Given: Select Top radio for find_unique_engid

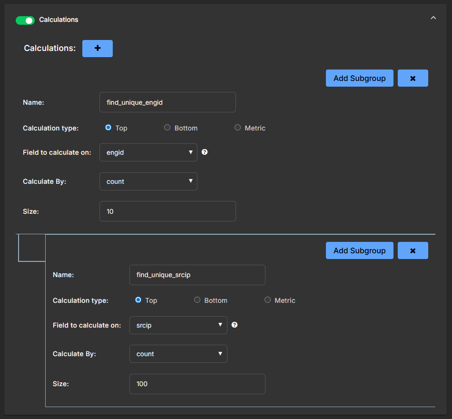Looking at the screenshot, I should click(108, 128).
